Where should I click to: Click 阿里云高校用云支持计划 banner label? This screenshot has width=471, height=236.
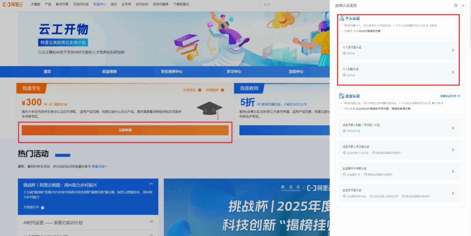tap(63, 43)
